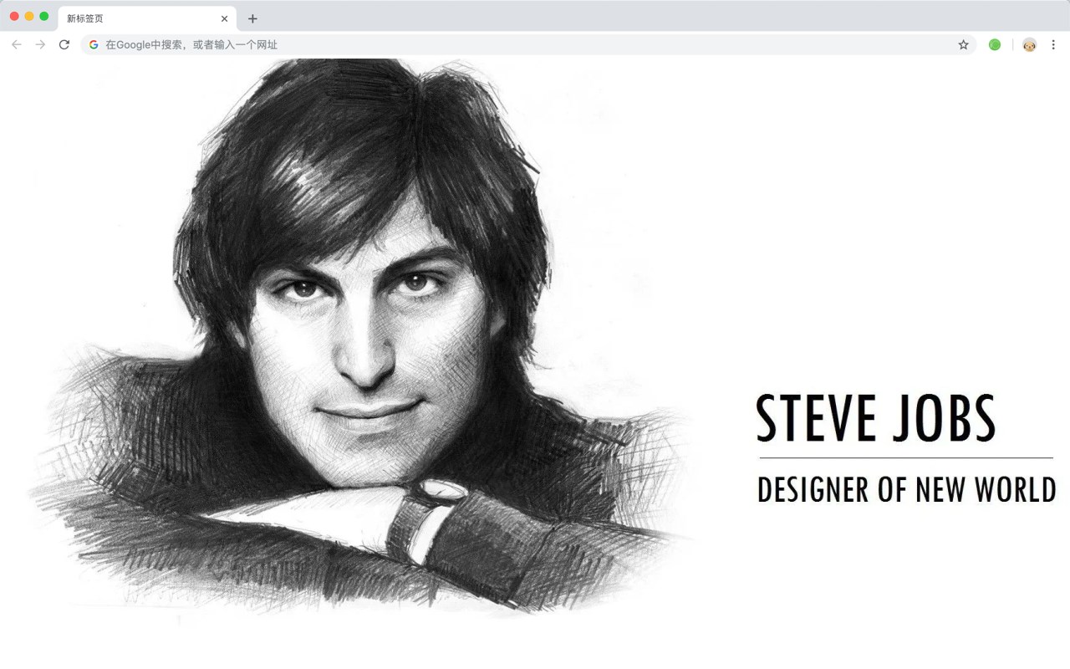The height and width of the screenshot is (669, 1070).
Task: Close the 新标签页 tab
Action: click(224, 18)
